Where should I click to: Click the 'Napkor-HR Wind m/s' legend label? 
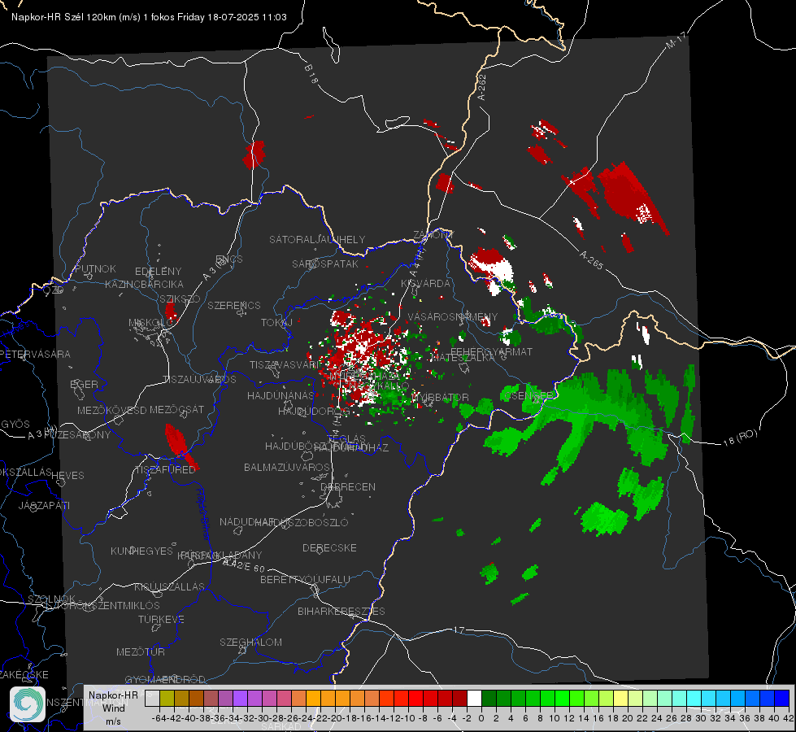tap(113, 708)
